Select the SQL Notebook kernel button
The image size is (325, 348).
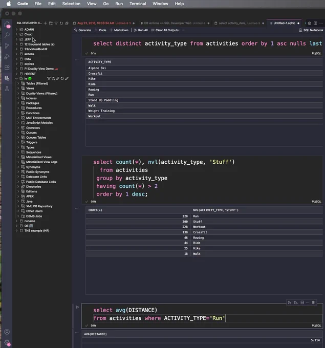[311, 30]
